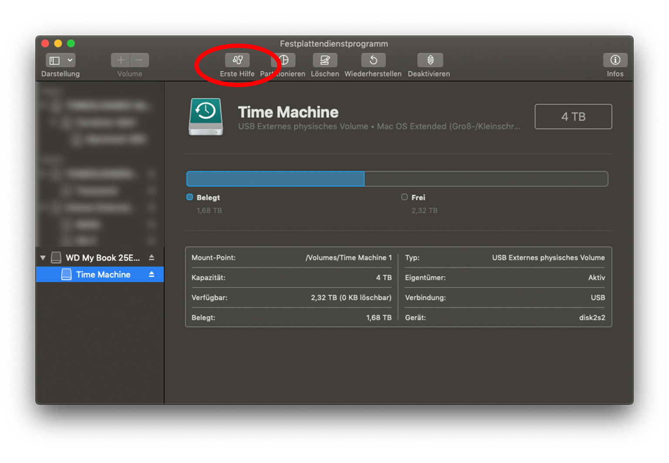Screen dimensions: 669x463
Task: Select the WD My Book 25E drive
Action: pyautogui.click(x=102, y=257)
